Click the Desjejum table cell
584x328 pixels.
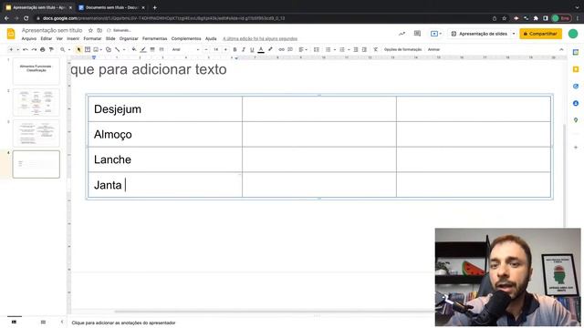tap(165, 109)
